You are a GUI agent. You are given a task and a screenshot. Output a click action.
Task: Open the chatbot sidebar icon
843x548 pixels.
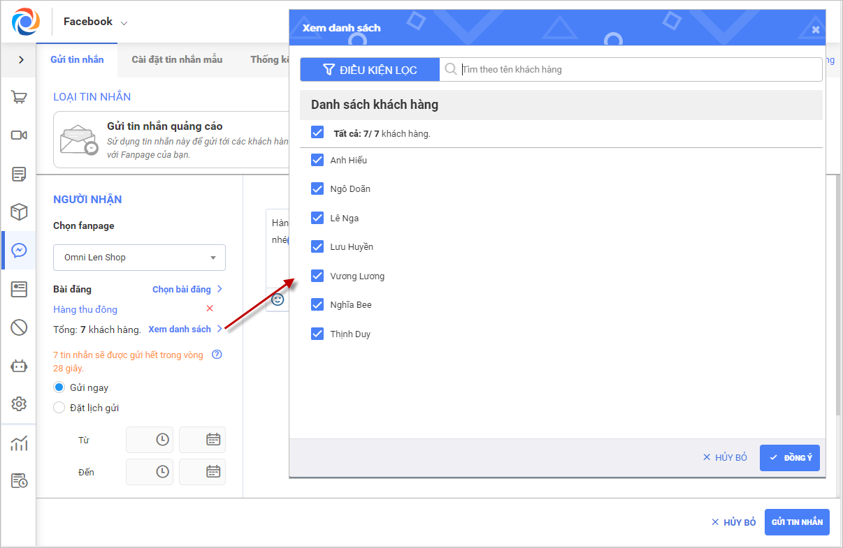pyautogui.click(x=19, y=366)
